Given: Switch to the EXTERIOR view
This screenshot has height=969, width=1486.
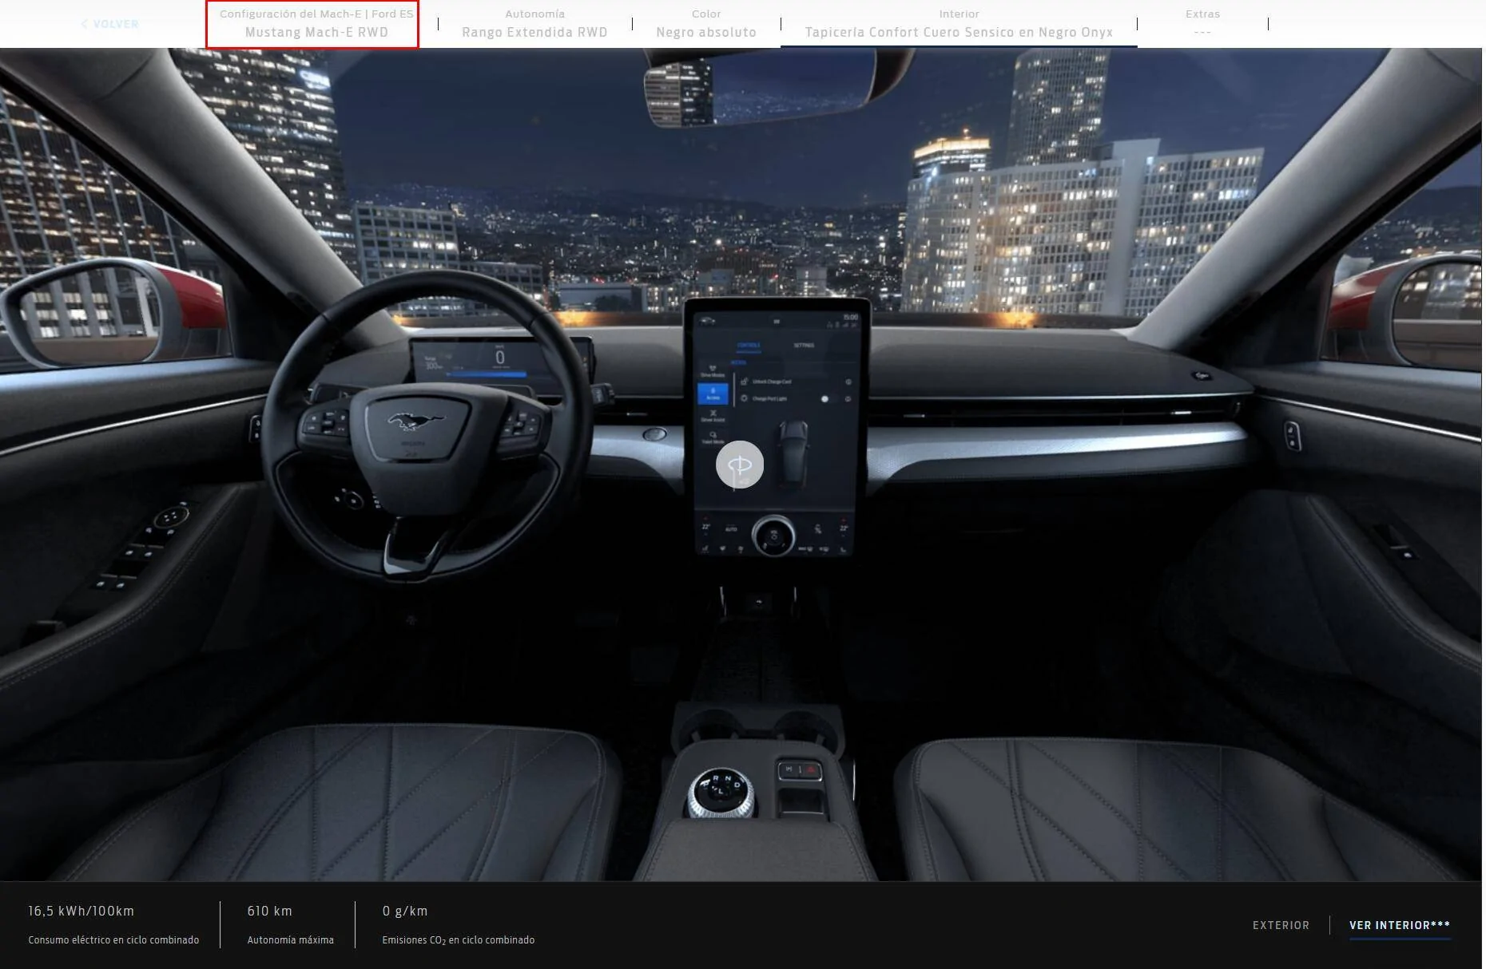Looking at the screenshot, I should (x=1281, y=925).
